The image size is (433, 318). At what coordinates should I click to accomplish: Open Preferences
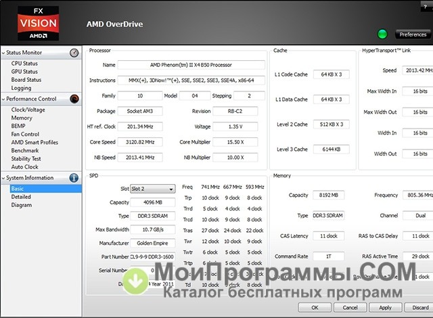[413, 35]
